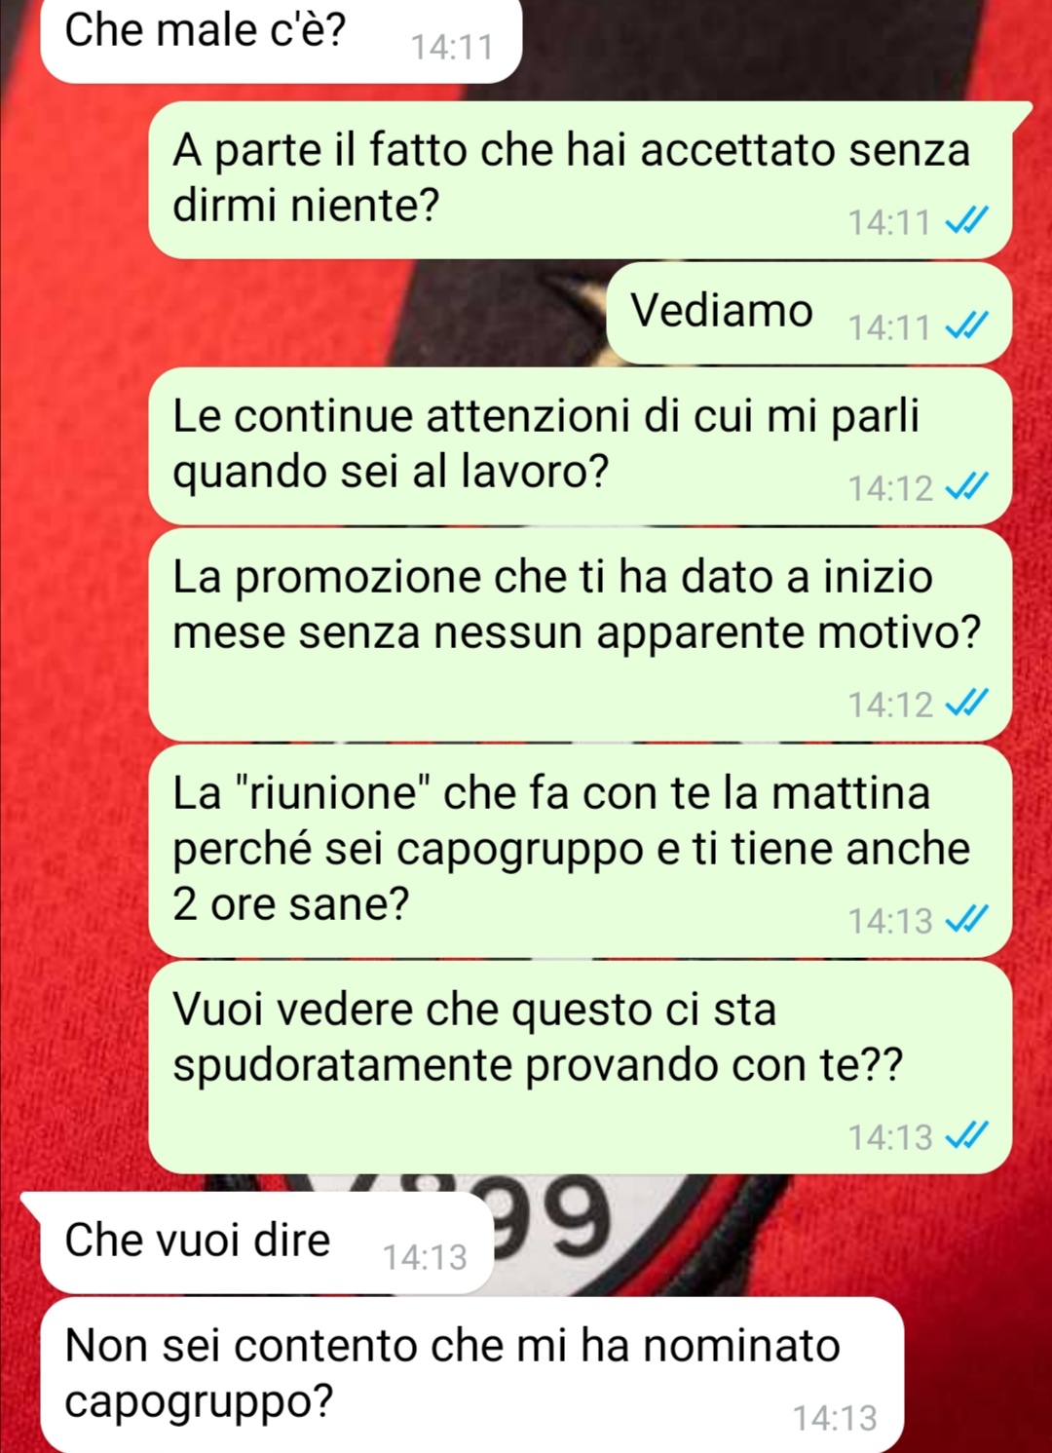Click the 14:13 timestamp on 'Che vuoi dire'
The image size is (1052, 1453).
pos(425,1257)
